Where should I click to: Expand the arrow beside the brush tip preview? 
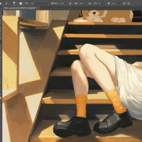(x=17, y=4)
